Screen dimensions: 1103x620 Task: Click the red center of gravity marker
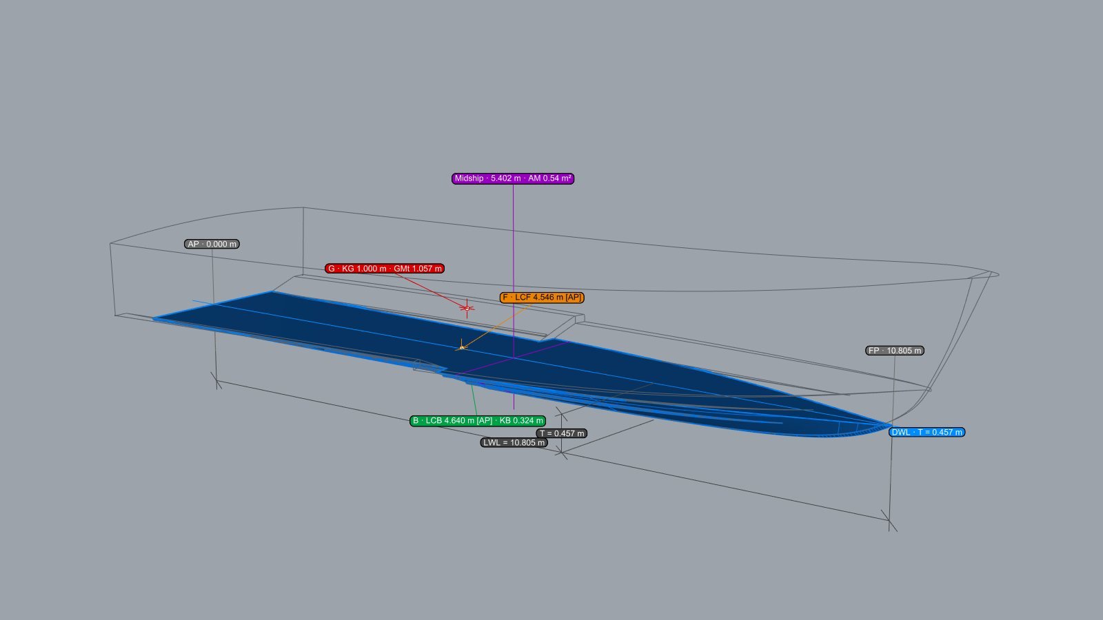(467, 308)
